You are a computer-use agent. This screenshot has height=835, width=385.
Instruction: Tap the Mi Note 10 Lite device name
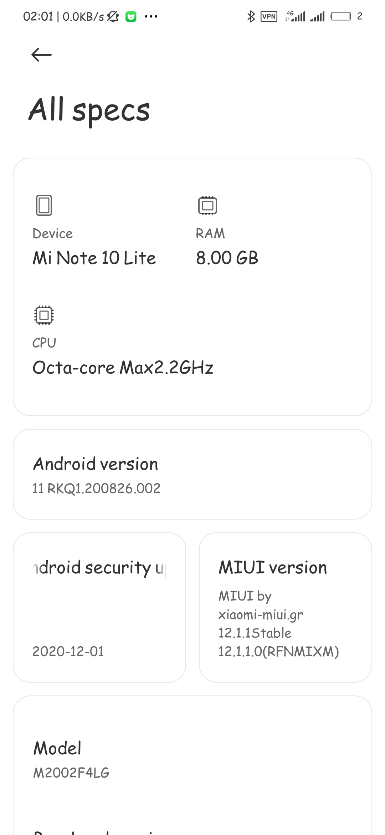point(94,258)
